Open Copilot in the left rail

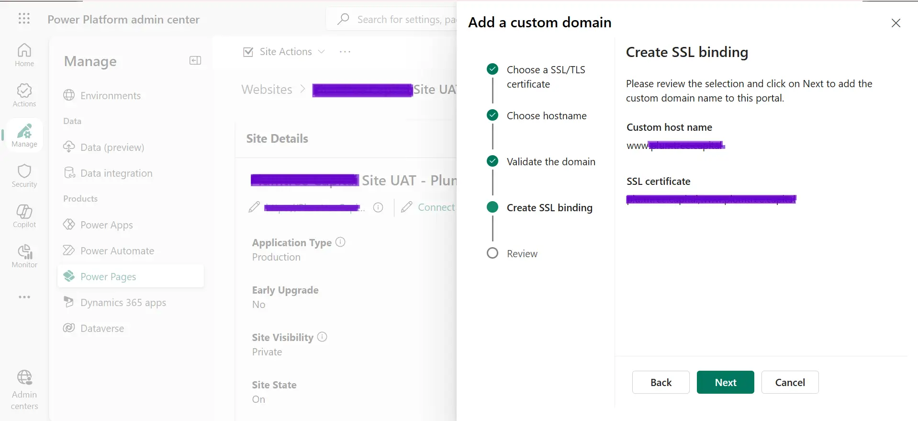tap(24, 216)
